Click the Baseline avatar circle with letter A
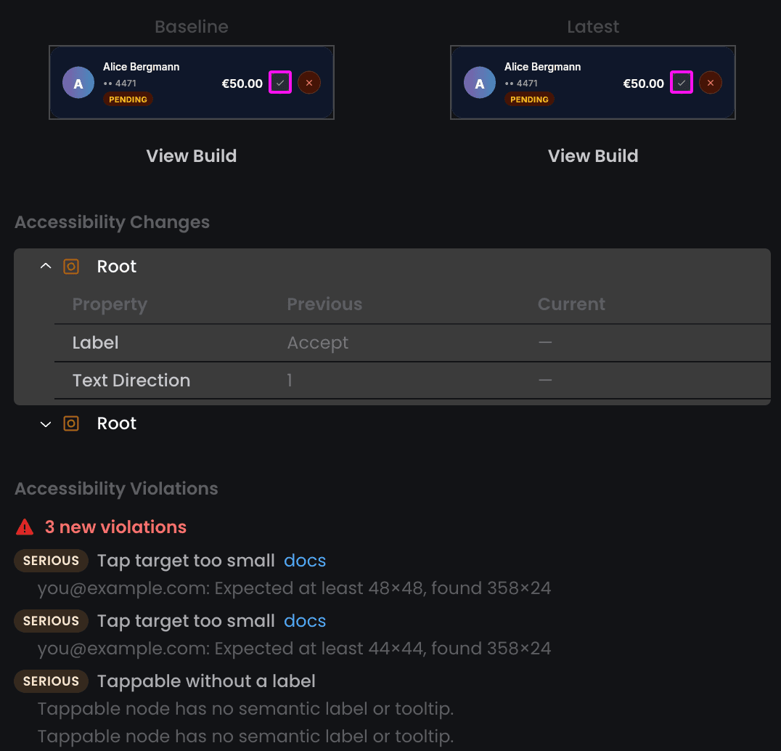The width and height of the screenshot is (781, 751). pyautogui.click(x=78, y=83)
